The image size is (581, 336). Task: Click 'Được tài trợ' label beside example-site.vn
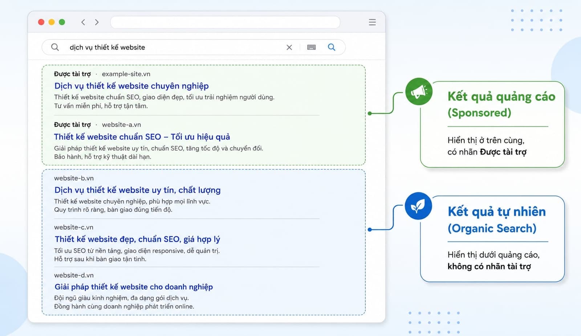tap(72, 74)
